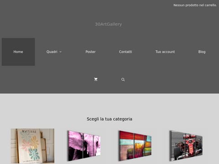
Task: Click the 'Scegli la tua categoria' heading
Action: [x=109, y=119]
